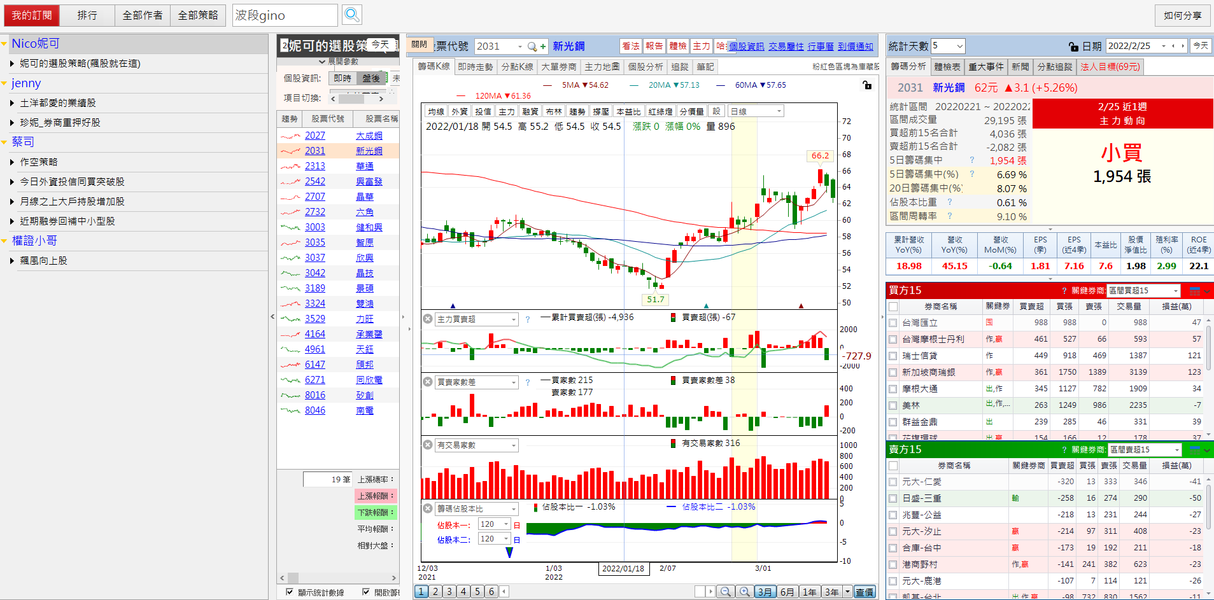Viewport: 1214px width, 600px height.
Task: Tick the 元大-仁愛 seller row checkbox
Action: (x=893, y=482)
